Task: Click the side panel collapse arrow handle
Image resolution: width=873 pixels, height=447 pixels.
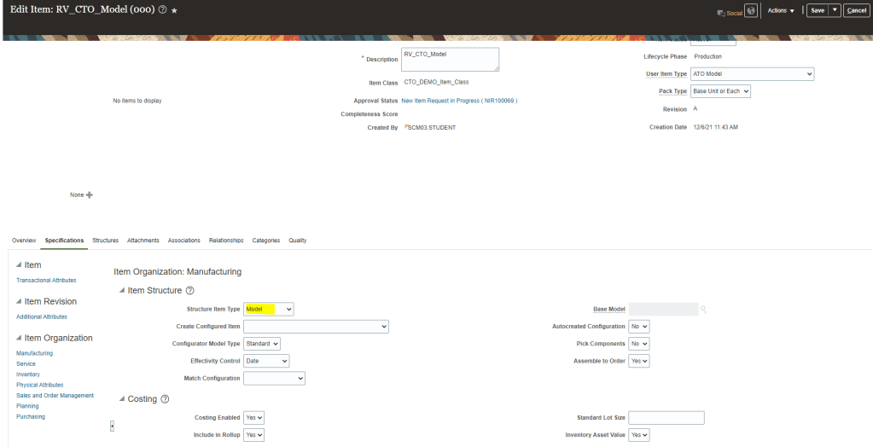Action: pos(112,426)
